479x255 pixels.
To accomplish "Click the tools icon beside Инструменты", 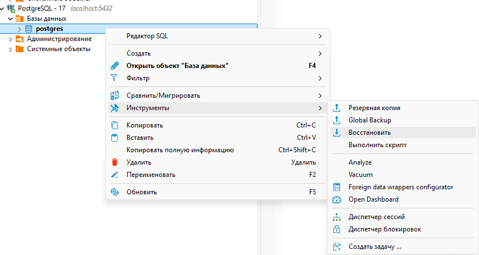I will [x=115, y=108].
